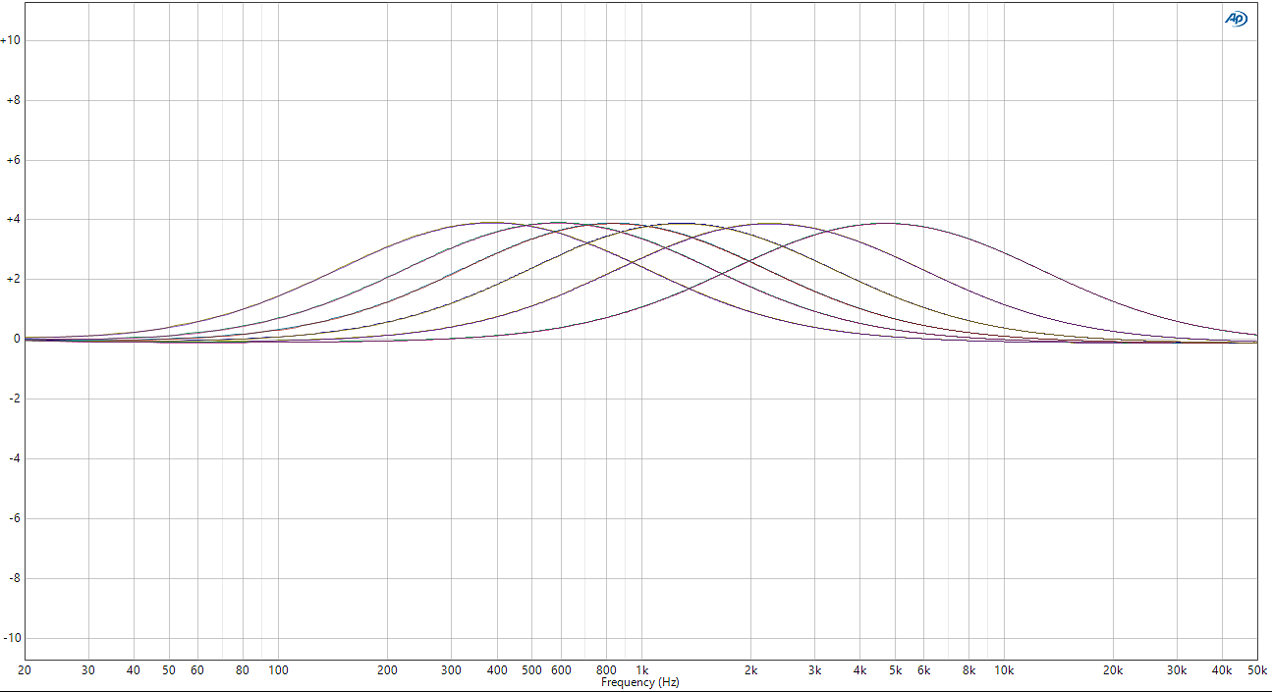1272x692 pixels.
Task: Select the '30k' frequency tick label
Action: tap(1177, 670)
